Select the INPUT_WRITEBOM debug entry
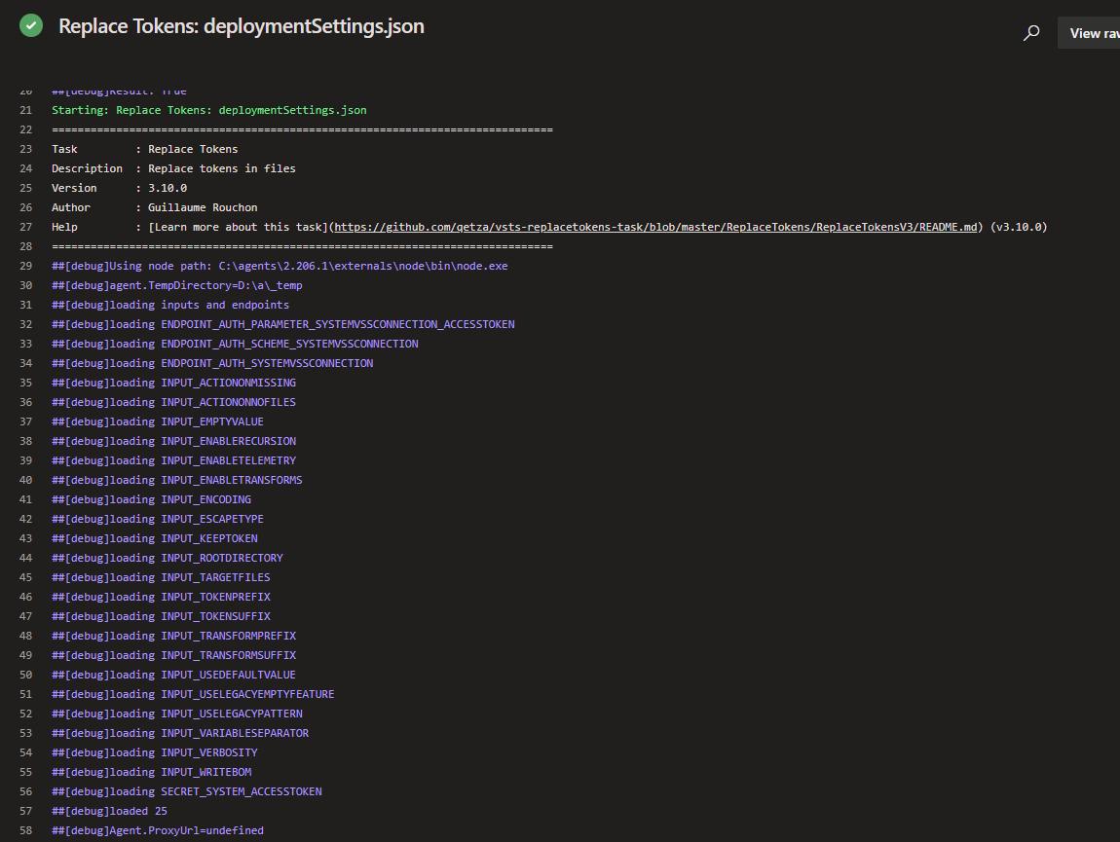The width and height of the screenshot is (1120, 842). [151, 771]
